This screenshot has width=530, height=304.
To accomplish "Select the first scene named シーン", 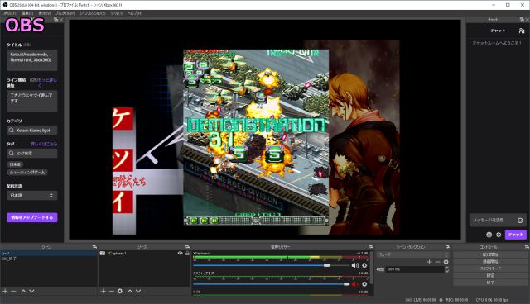I will tap(49, 253).
